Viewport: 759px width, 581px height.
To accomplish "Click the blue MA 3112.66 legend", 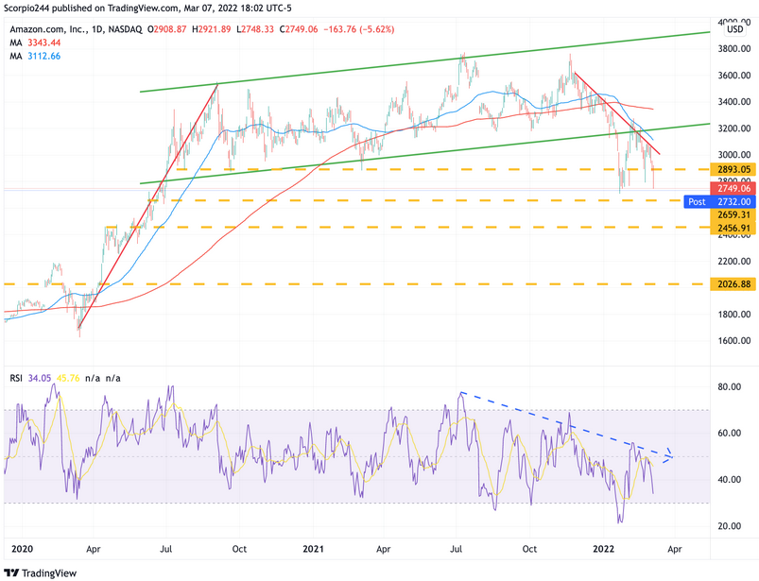I will [35, 56].
